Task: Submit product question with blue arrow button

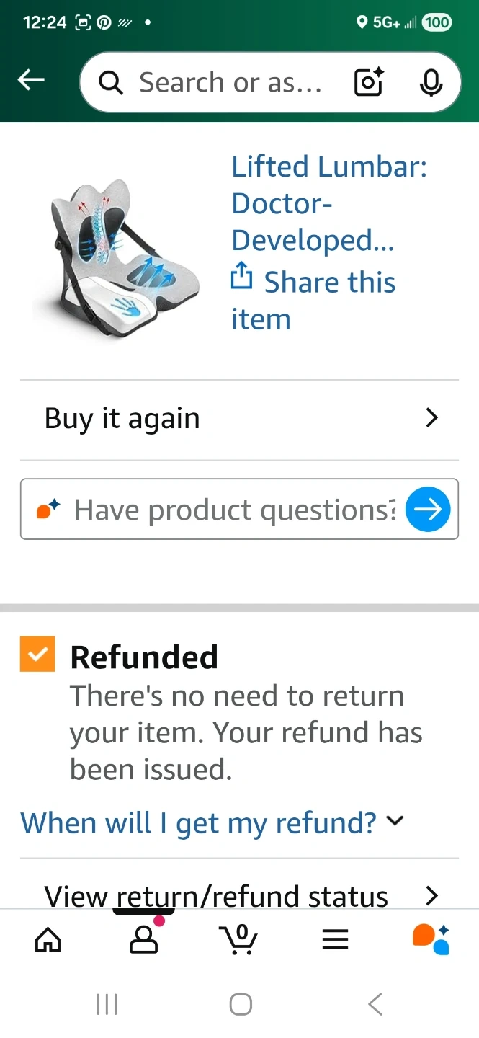Action: pyautogui.click(x=428, y=510)
